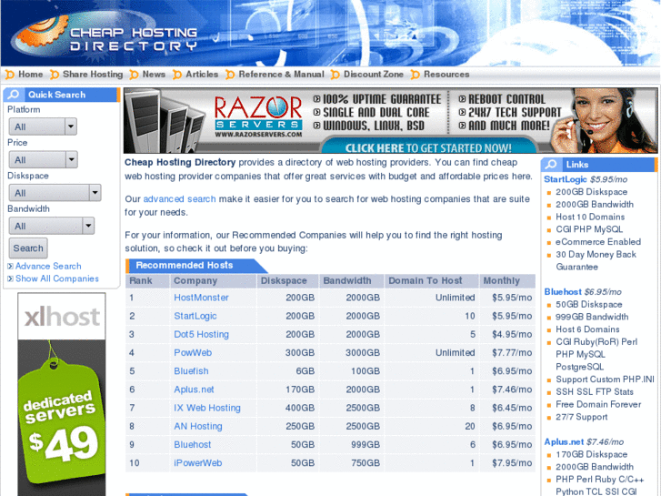Open the News menu item
This screenshot has height=496, width=661.
[154, 75]
